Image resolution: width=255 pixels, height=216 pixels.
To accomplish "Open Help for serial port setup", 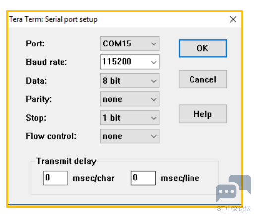I will point(202,114).
